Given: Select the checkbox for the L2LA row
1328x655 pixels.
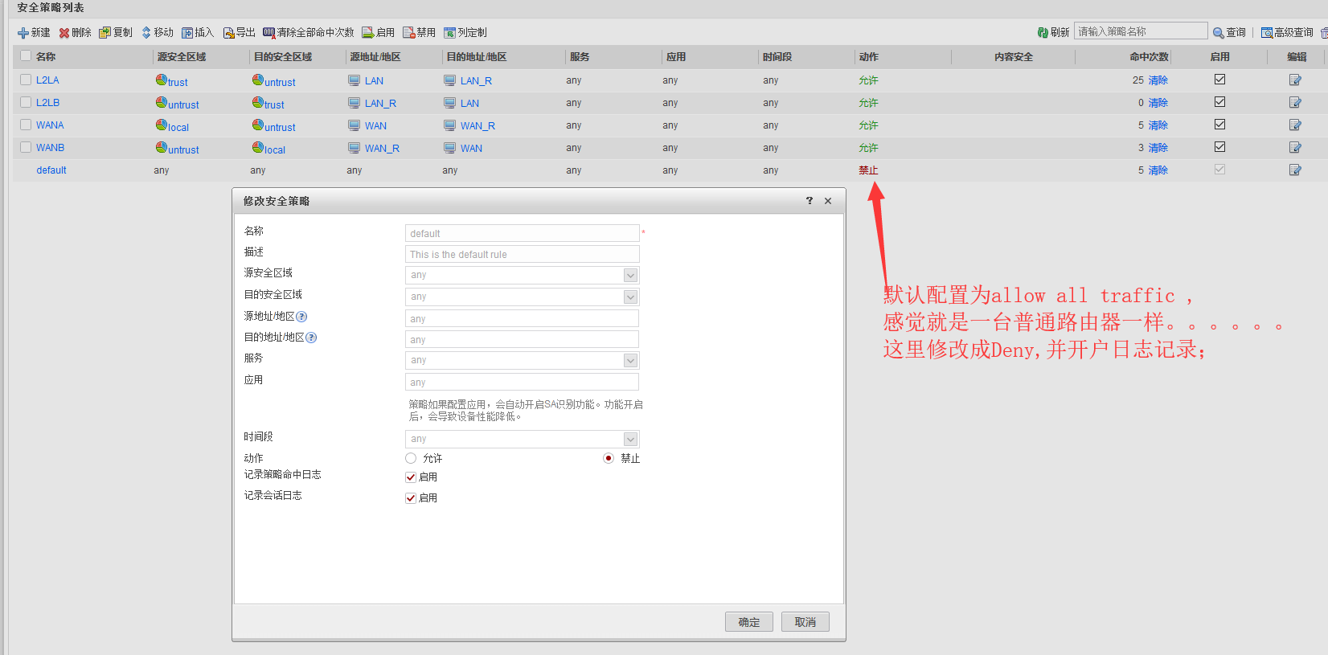Looking at the screenshot, I should click(x=26, y=80).
